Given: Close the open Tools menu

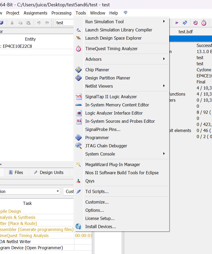Looking at the screenshot, I should [x=81, y=13].
